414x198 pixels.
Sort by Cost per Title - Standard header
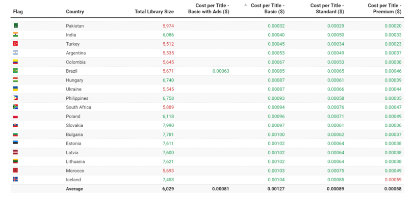pyautogui.click(x=327, y=9)
